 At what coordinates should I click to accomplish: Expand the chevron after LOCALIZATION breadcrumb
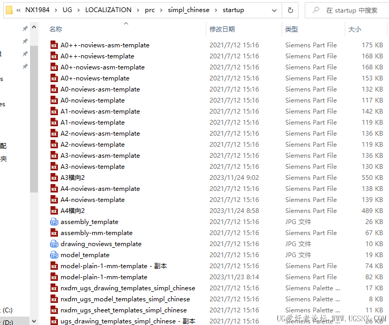point(138,10)
